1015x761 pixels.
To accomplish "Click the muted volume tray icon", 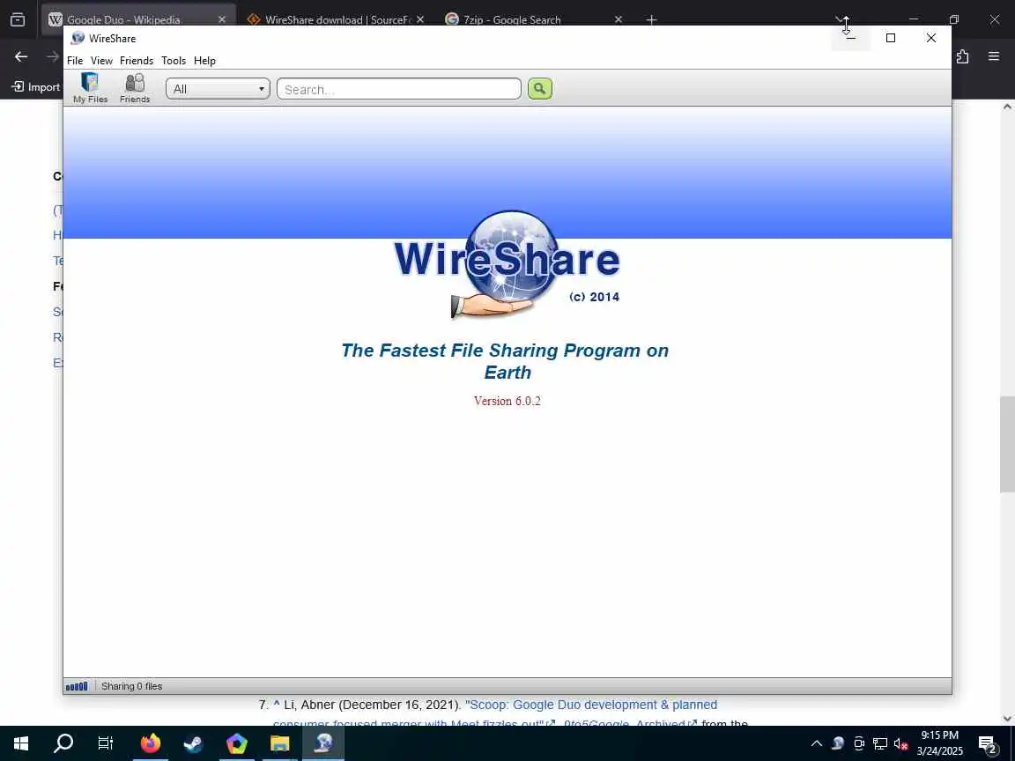I will (x=900, y=743).
